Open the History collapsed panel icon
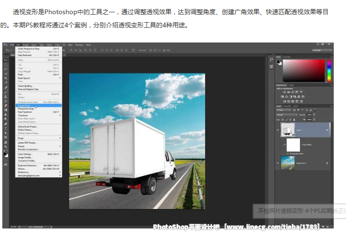This screenshot has height=236, width=346. point(271,60)
